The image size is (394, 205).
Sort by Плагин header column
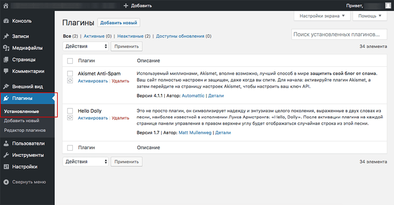(x=86, y=61)
